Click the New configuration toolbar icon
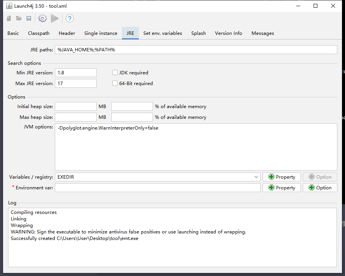The height and width of the screenshot is (276, 345). (x=9, y=18)
